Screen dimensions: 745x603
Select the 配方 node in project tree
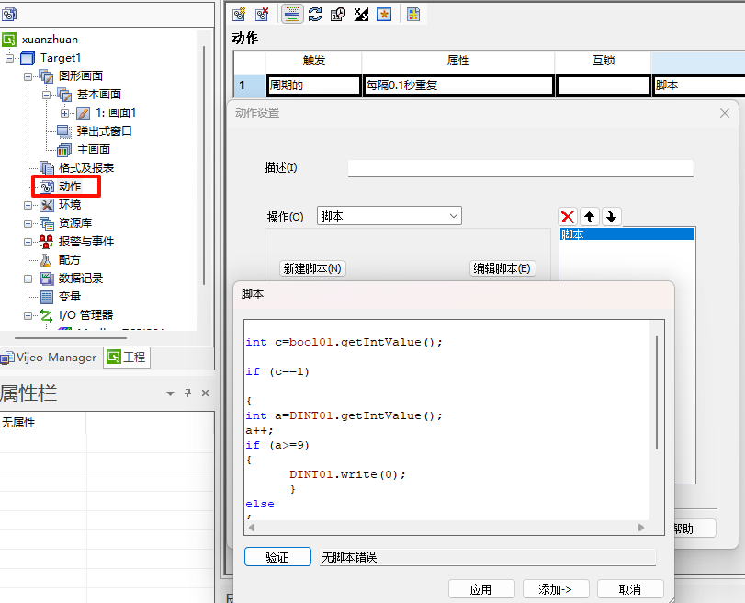70,259
